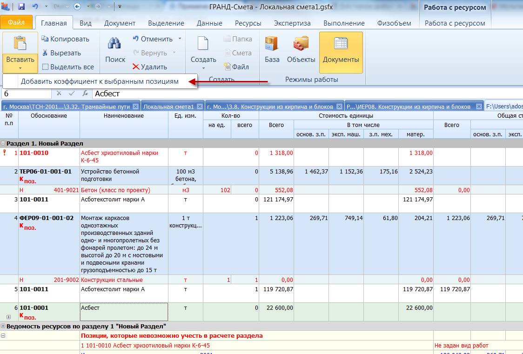This screenshot has width=523, height=354.
Task: Click the Не задан вид работ message
Action: tap(461, 345)
